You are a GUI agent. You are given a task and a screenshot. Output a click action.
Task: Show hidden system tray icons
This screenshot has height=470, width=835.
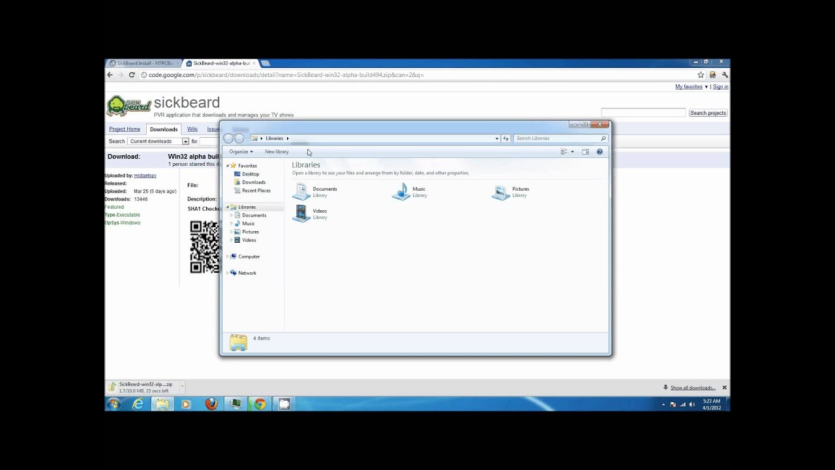[663, 405]
